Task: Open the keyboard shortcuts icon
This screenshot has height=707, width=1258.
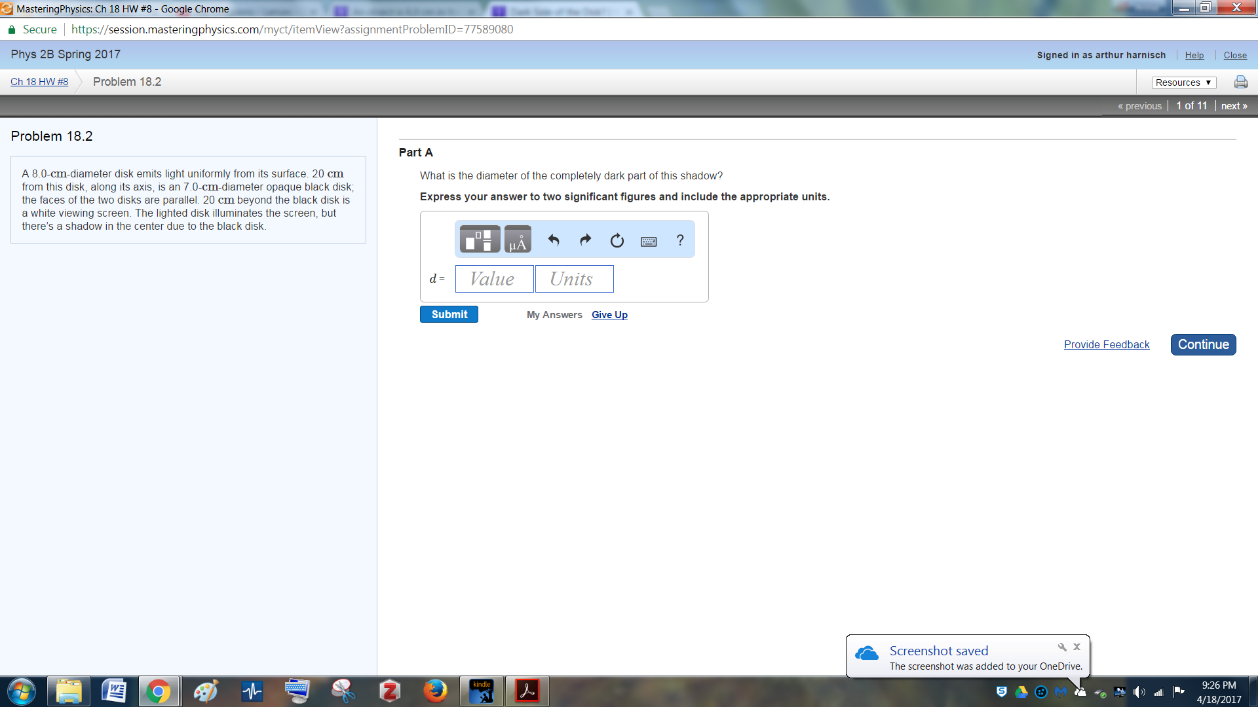Action: click(649, 242)
